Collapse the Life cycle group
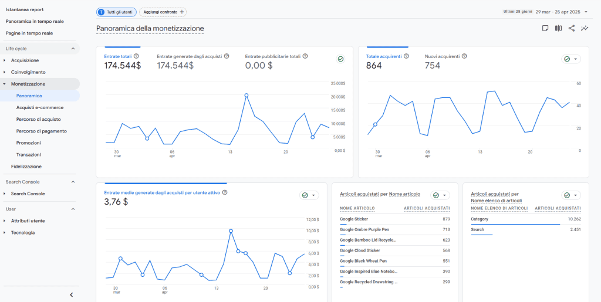This screenshot has width=601, height=302. pos(73,49)
